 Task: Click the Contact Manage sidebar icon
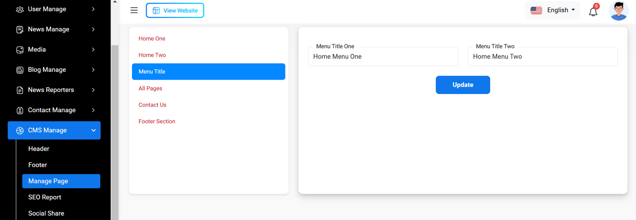(x=20, y=111)
